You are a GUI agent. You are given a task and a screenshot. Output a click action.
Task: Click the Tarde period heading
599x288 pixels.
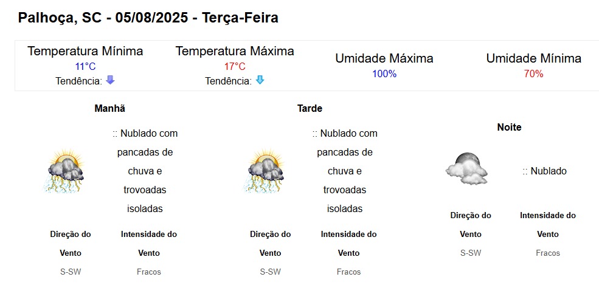tap(310, 109)
